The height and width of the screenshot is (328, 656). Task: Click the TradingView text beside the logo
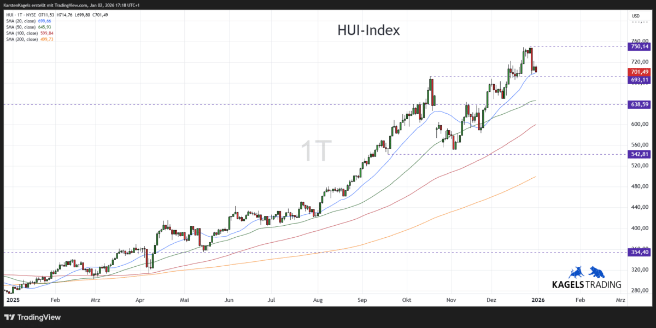pos(38,317)
